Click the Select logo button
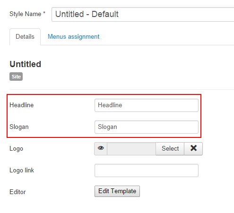Screen dimensions: 234x213 pyautogui.click(x=170, y=149)
